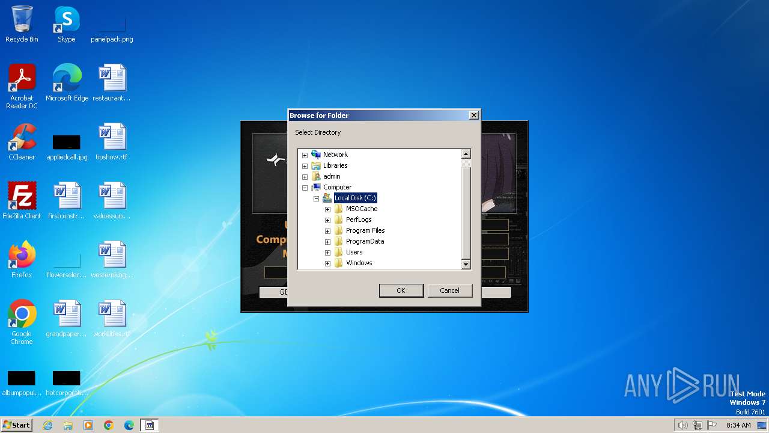Close the Browse for Folder dialog
Screen dimensions: 769x433
pyautogui.click(x=474, y=115)
